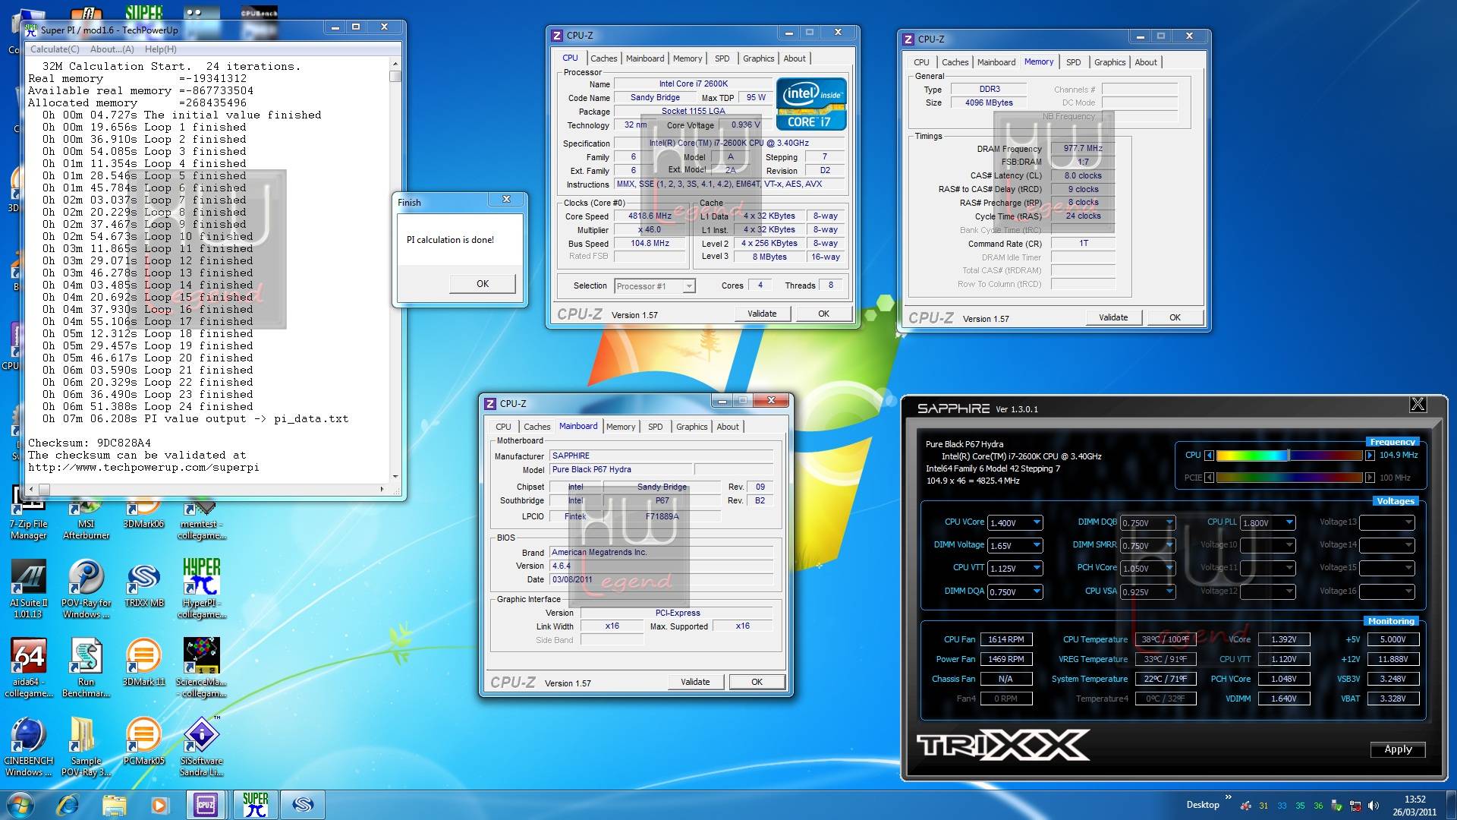
Task: Click OK in PI calculation Finish dialog
Action: point(483,284)
